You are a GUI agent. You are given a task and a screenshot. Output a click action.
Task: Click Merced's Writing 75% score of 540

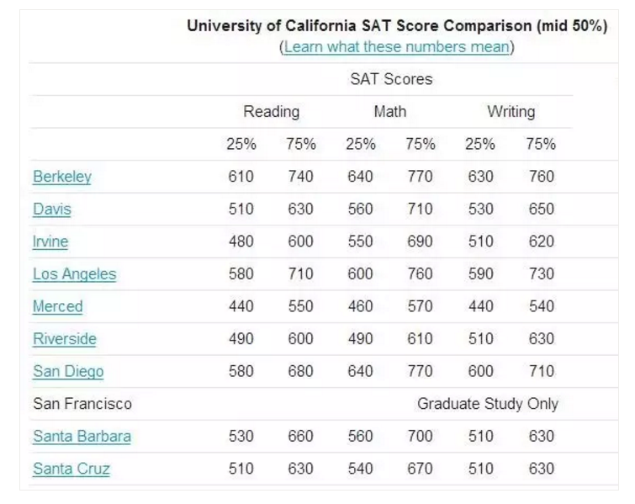point(542,306)
